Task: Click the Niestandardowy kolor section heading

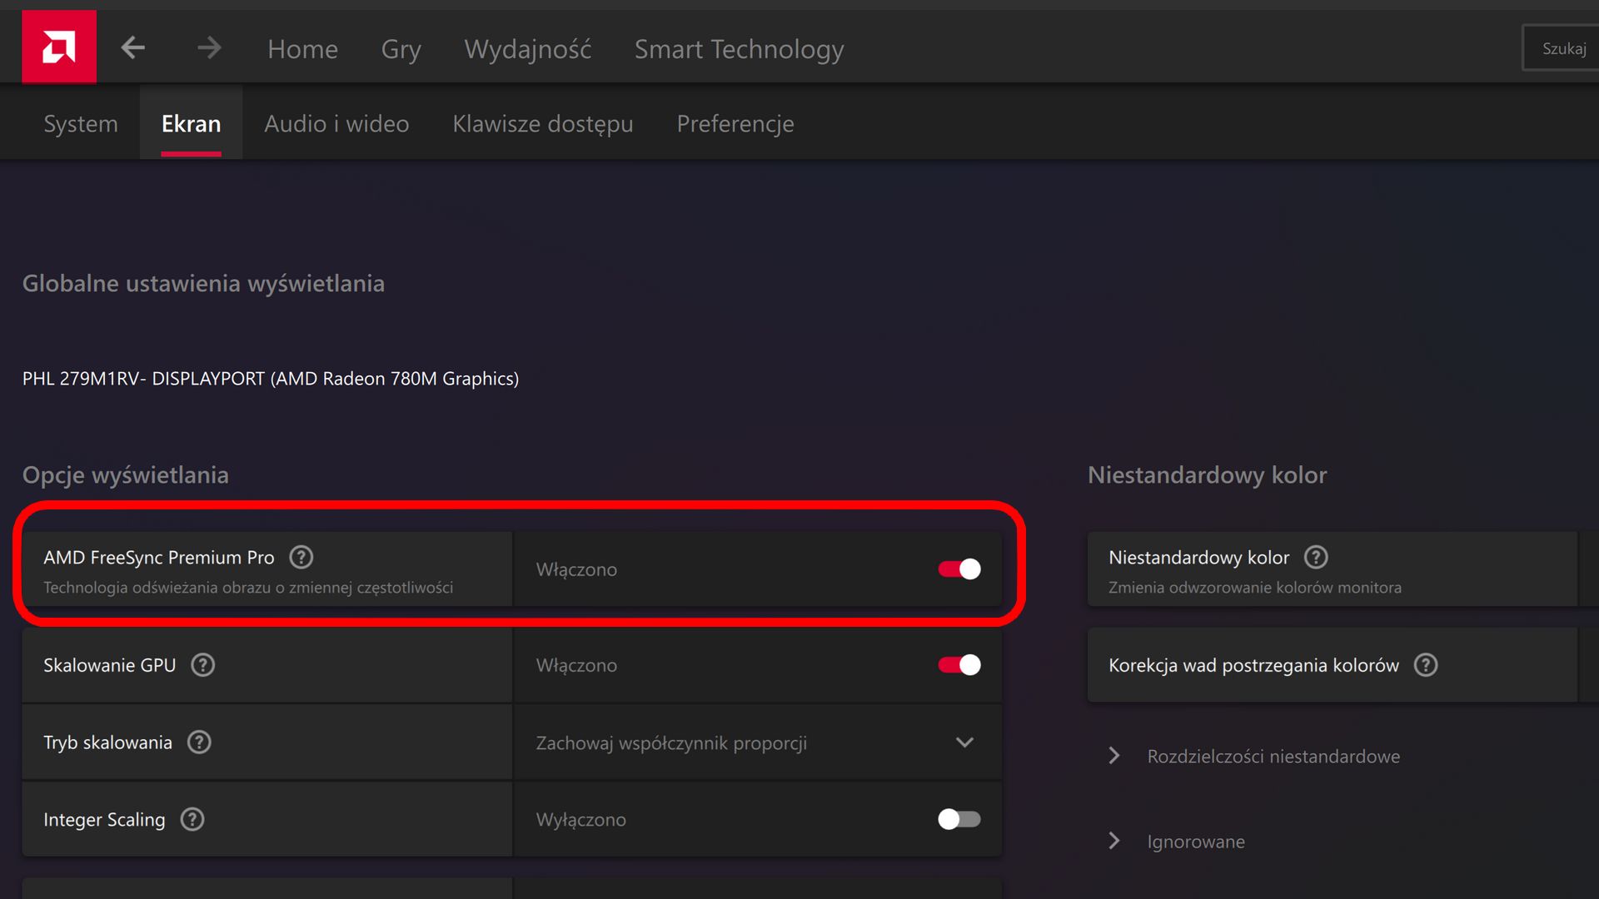Action: [x=1207, y=475]
